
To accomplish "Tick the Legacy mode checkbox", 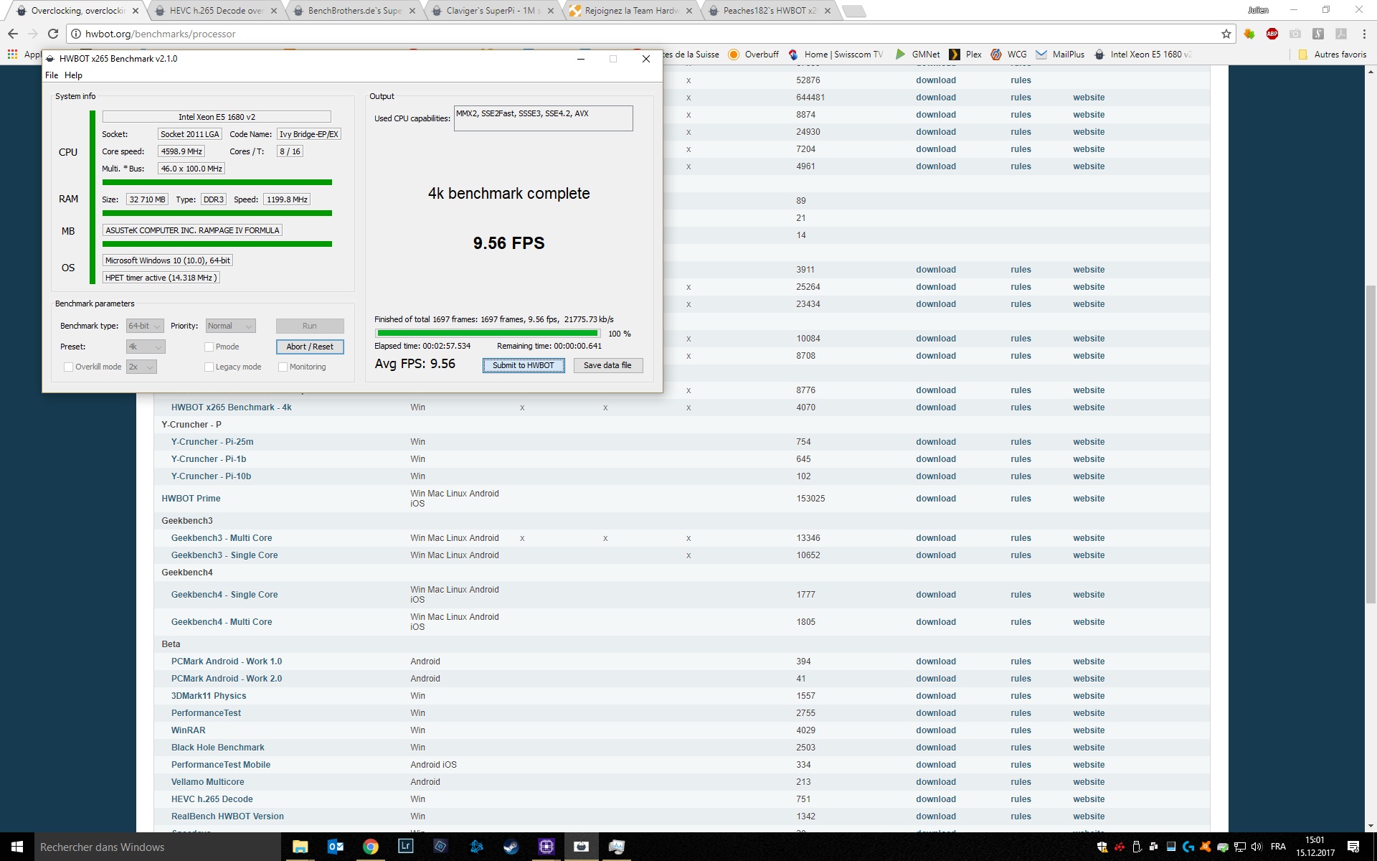I will tap(209, 367).
